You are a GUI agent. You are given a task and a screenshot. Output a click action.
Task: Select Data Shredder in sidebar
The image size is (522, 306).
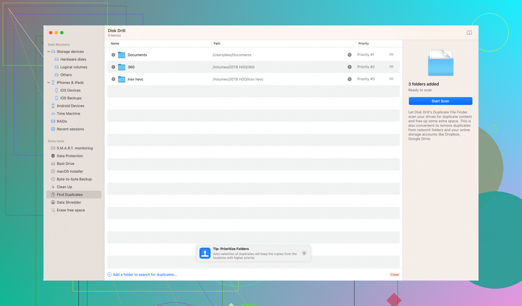pyautogui.click(x=69, y=203)
